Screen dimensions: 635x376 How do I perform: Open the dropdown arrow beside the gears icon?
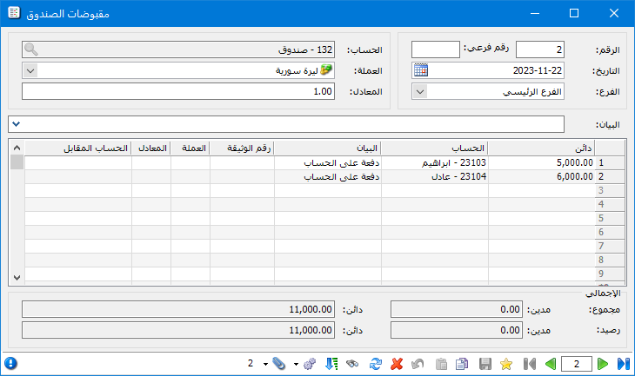[296, 364]
